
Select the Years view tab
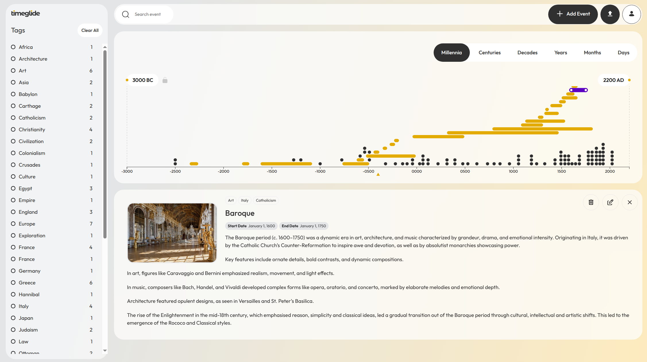click(x=560, y=53)
